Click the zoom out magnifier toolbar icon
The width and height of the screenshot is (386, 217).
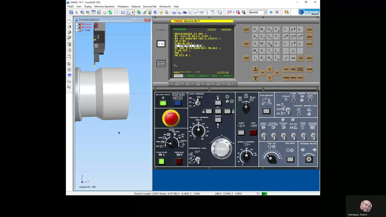(88, 12)
